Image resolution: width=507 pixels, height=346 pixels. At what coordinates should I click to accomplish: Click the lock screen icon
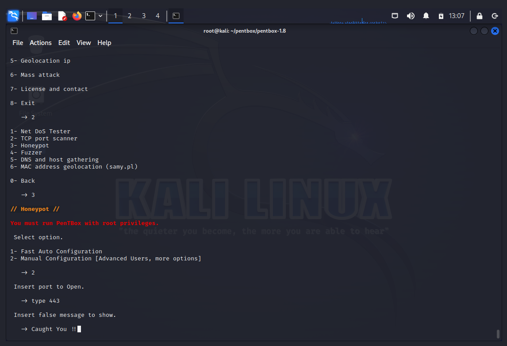(480, 16)
